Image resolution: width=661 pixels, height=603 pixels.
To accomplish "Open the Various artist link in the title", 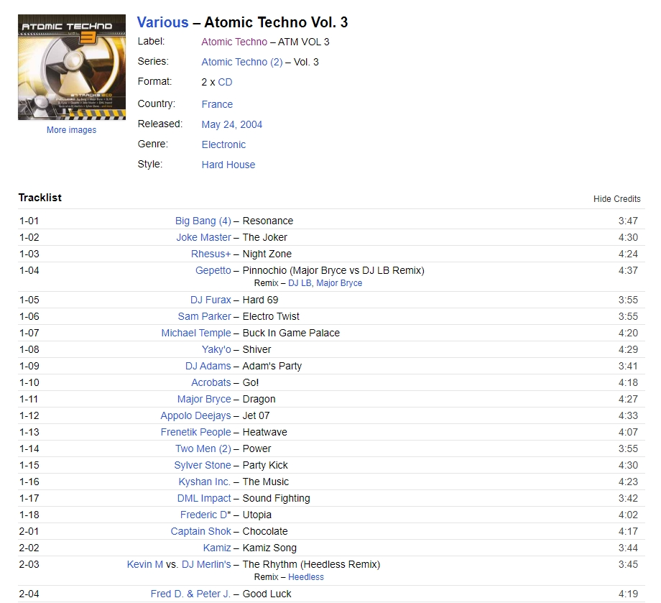I will (x=162, y=22).
